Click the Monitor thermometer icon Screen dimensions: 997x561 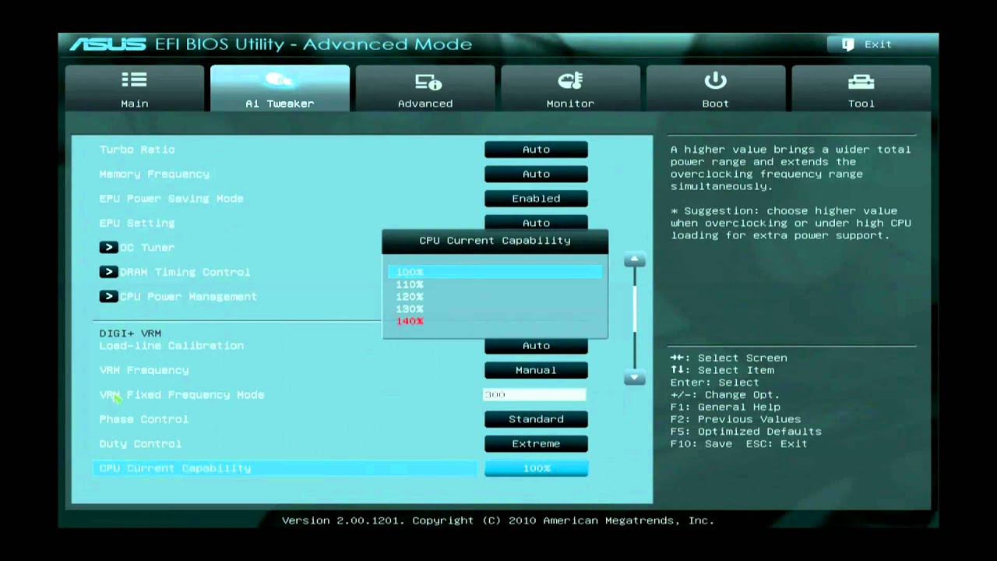[570, 80]
